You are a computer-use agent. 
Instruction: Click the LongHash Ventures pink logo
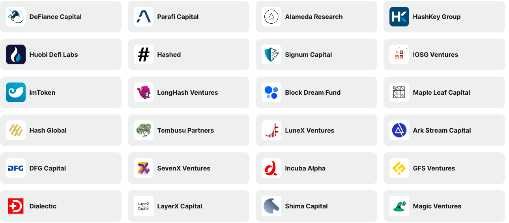(x=144, y=92)
